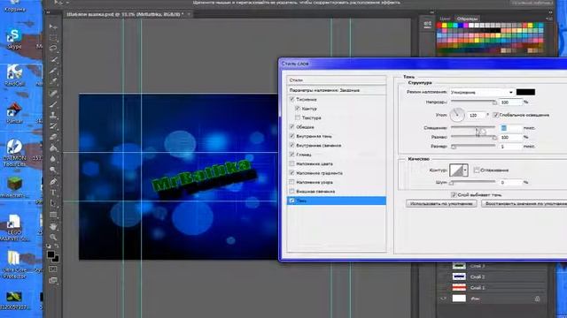Image resolution: width=567 pixels, height=318 pixels.
Task: Toggle the Обводка style checkbox
Action: tap(291, 127)
